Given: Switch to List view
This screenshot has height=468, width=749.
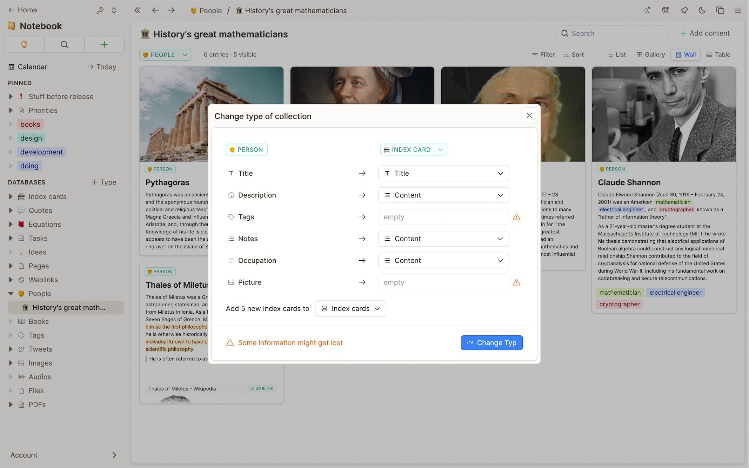Looking at the screenshot, I should tap(616, 55).
